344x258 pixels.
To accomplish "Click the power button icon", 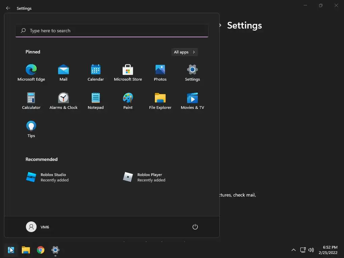I will tap(195, 227).
